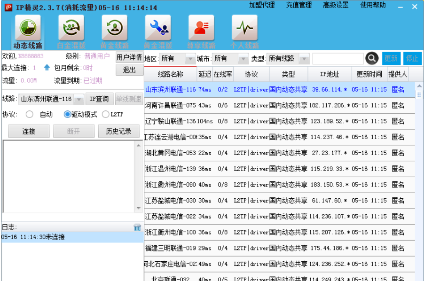Open the 地区 region dropdown

coord(189,58)
